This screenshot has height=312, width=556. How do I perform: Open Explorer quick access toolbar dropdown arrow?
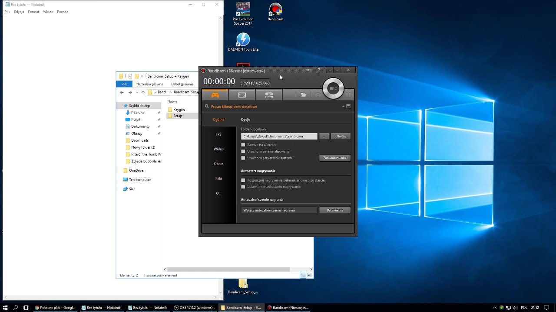[x=142, y=76]
